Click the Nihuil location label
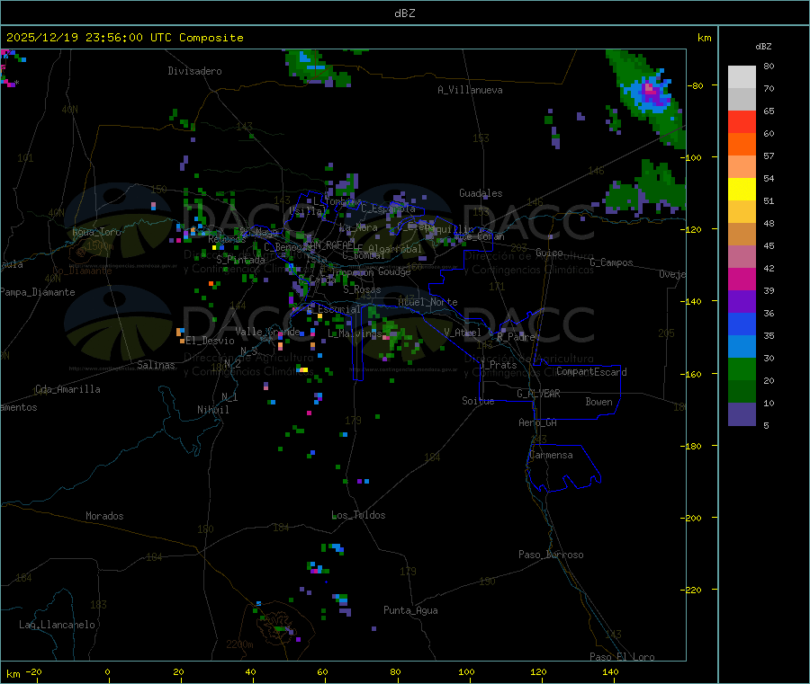This screenshot has width=810, height=684. click(212, 410)
